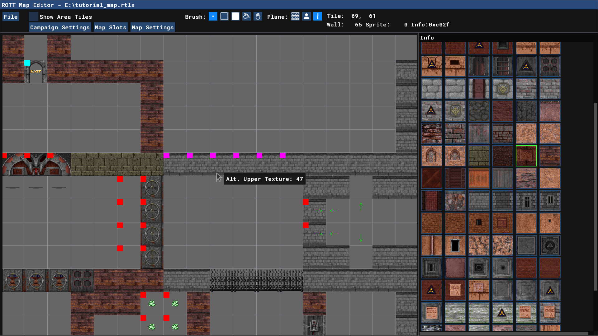Open the File menu

tap(11, 17)
